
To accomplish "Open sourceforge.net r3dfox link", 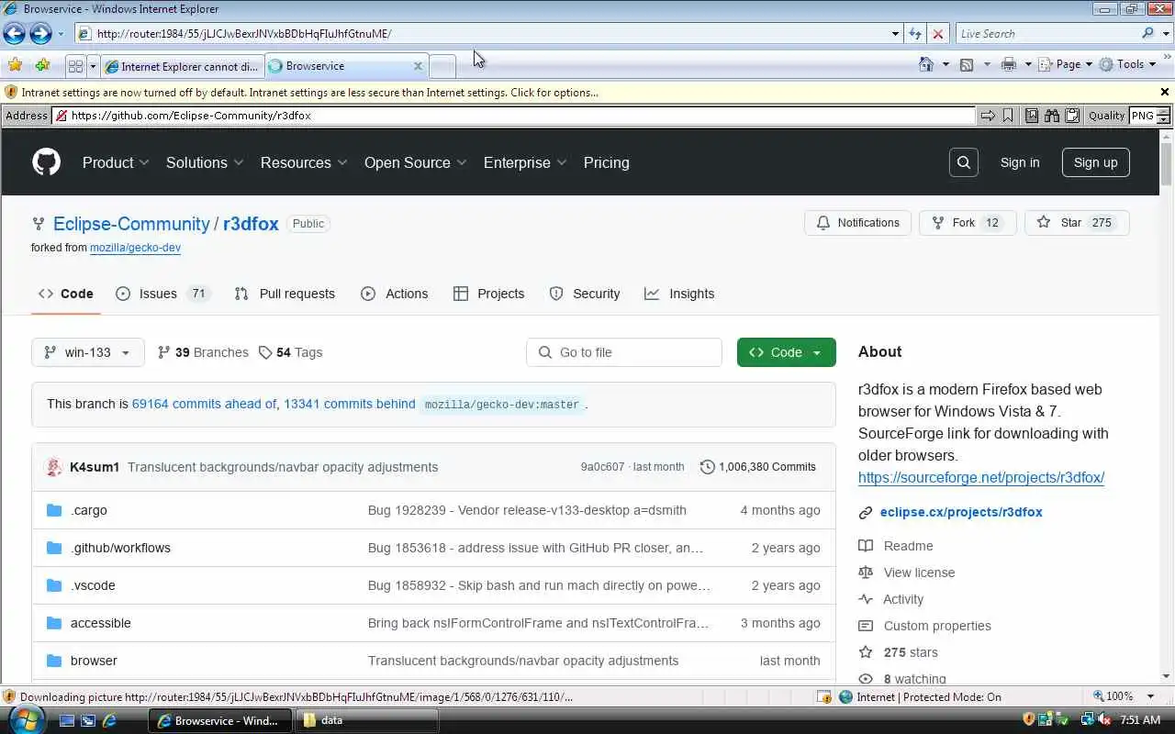I will point(981,477).
